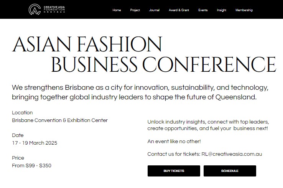Image resolution: width=283 pixels, height=188 pixels.
Task: Open the Membership page
Action: pyautogui.click(x=244, y=10)
